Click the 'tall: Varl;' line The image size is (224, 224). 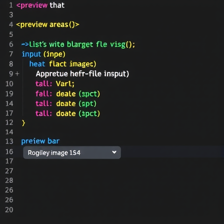55,84
